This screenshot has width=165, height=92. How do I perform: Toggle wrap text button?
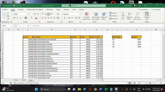click(58, 14)
